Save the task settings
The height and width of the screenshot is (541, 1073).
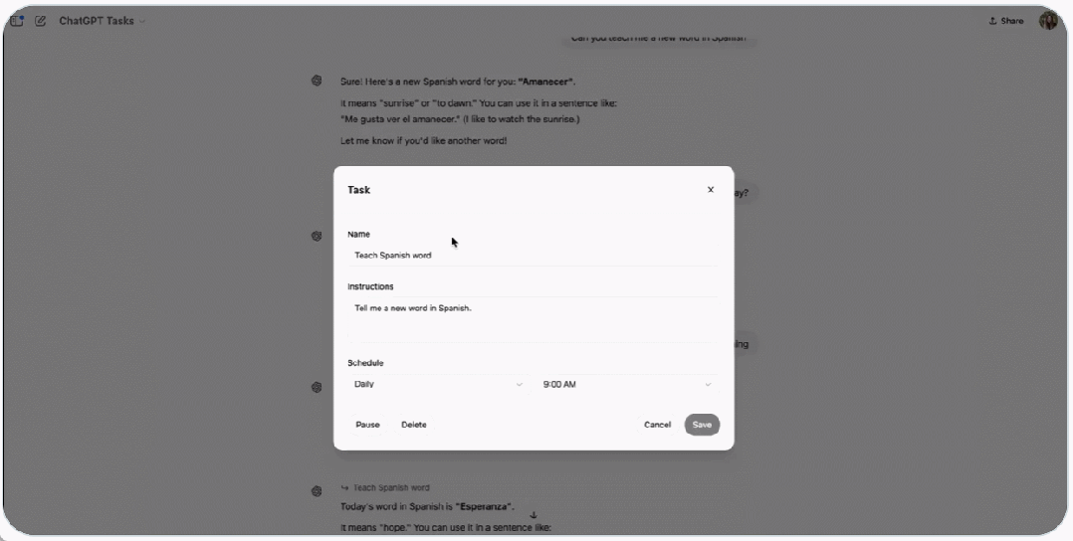702,425
